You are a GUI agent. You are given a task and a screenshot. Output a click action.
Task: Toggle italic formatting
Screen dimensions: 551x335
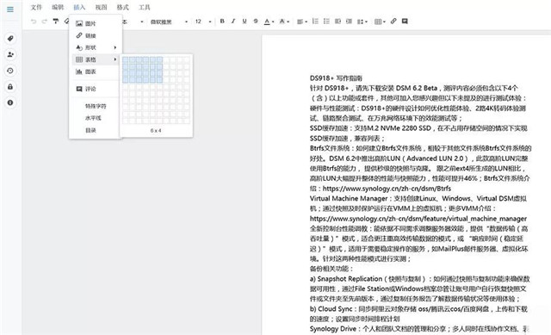point(233,22)
